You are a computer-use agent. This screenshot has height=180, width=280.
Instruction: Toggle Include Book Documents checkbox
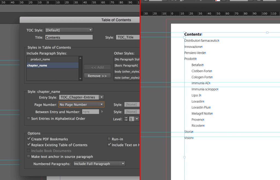28,150
